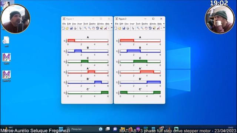Enable the Rotate 3D tool in Figure 1

tap(97, 28)
